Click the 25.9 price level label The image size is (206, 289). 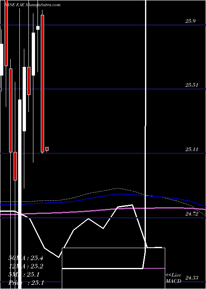point(190,21)
